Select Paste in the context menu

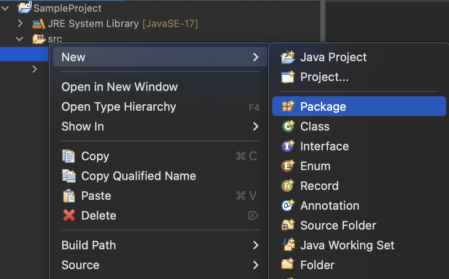[160, 196]
